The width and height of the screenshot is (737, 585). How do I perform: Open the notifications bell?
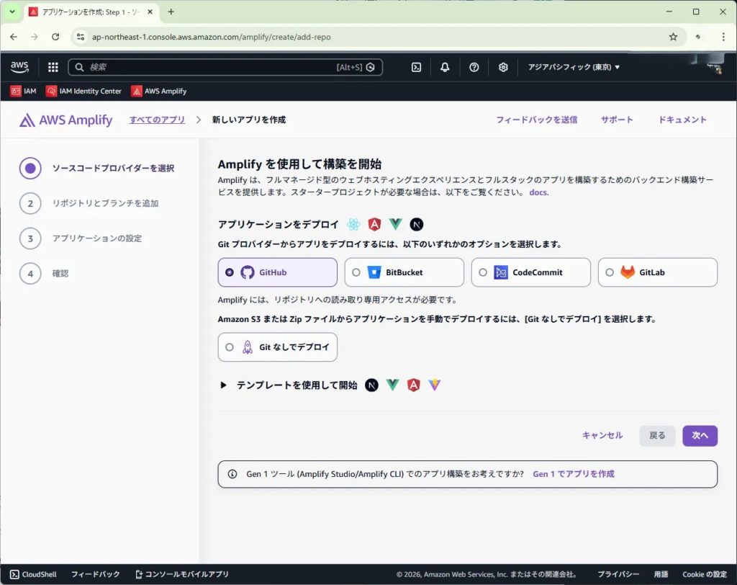pyautogui.click(x=445, y=67)
